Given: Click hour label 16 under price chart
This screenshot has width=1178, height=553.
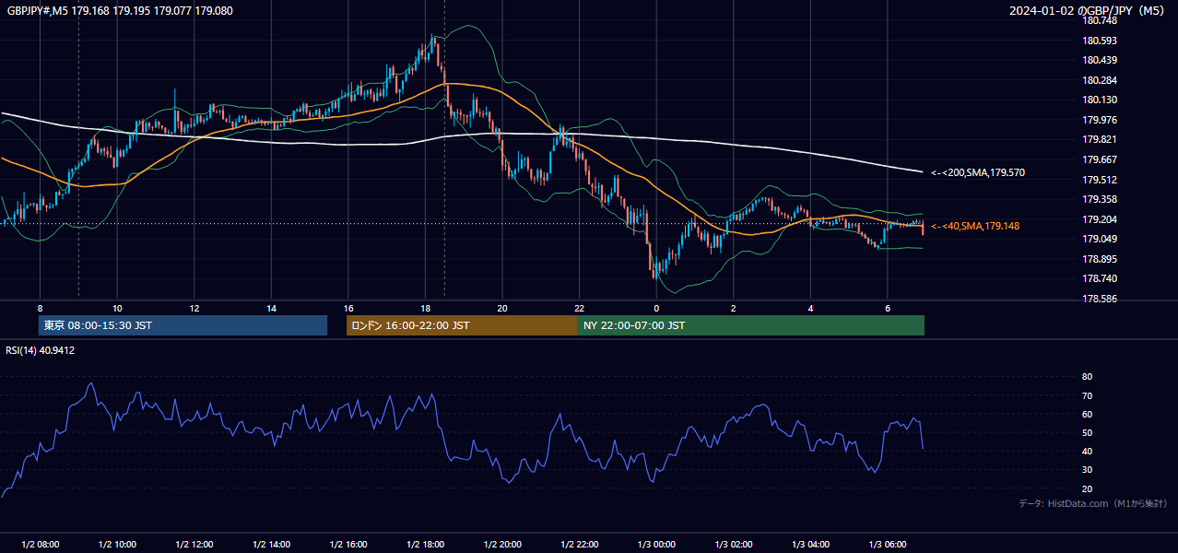Looking at the screenshot, I should (x=348, y=308).
